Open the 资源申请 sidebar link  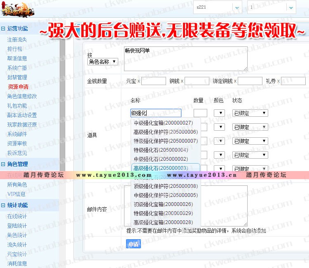[x=18, y=87]
